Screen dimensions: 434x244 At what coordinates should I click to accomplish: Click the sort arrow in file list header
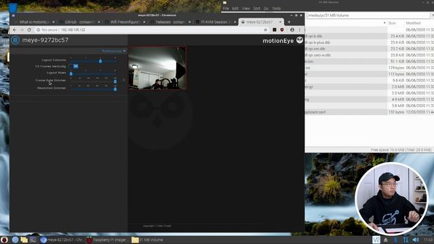(x=384, y=23)
